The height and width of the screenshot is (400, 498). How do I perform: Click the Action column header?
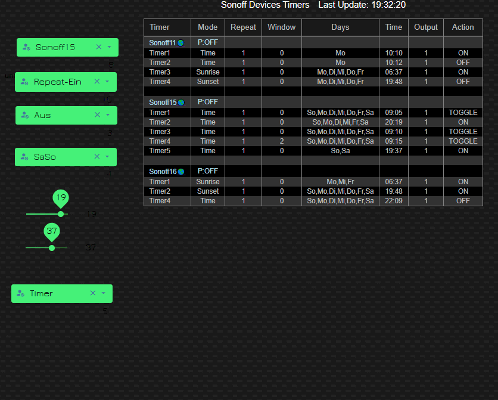[x=463, y=27]
